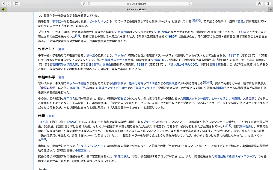Edit the 死去 section
Screen dimensions: 273x170
click(x=51, y=116)
